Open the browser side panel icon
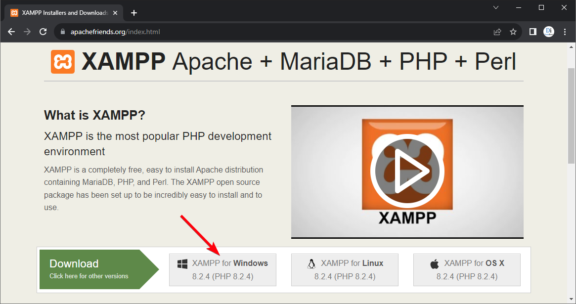This screenshot has height=304, width=576. tap(532, 32)
